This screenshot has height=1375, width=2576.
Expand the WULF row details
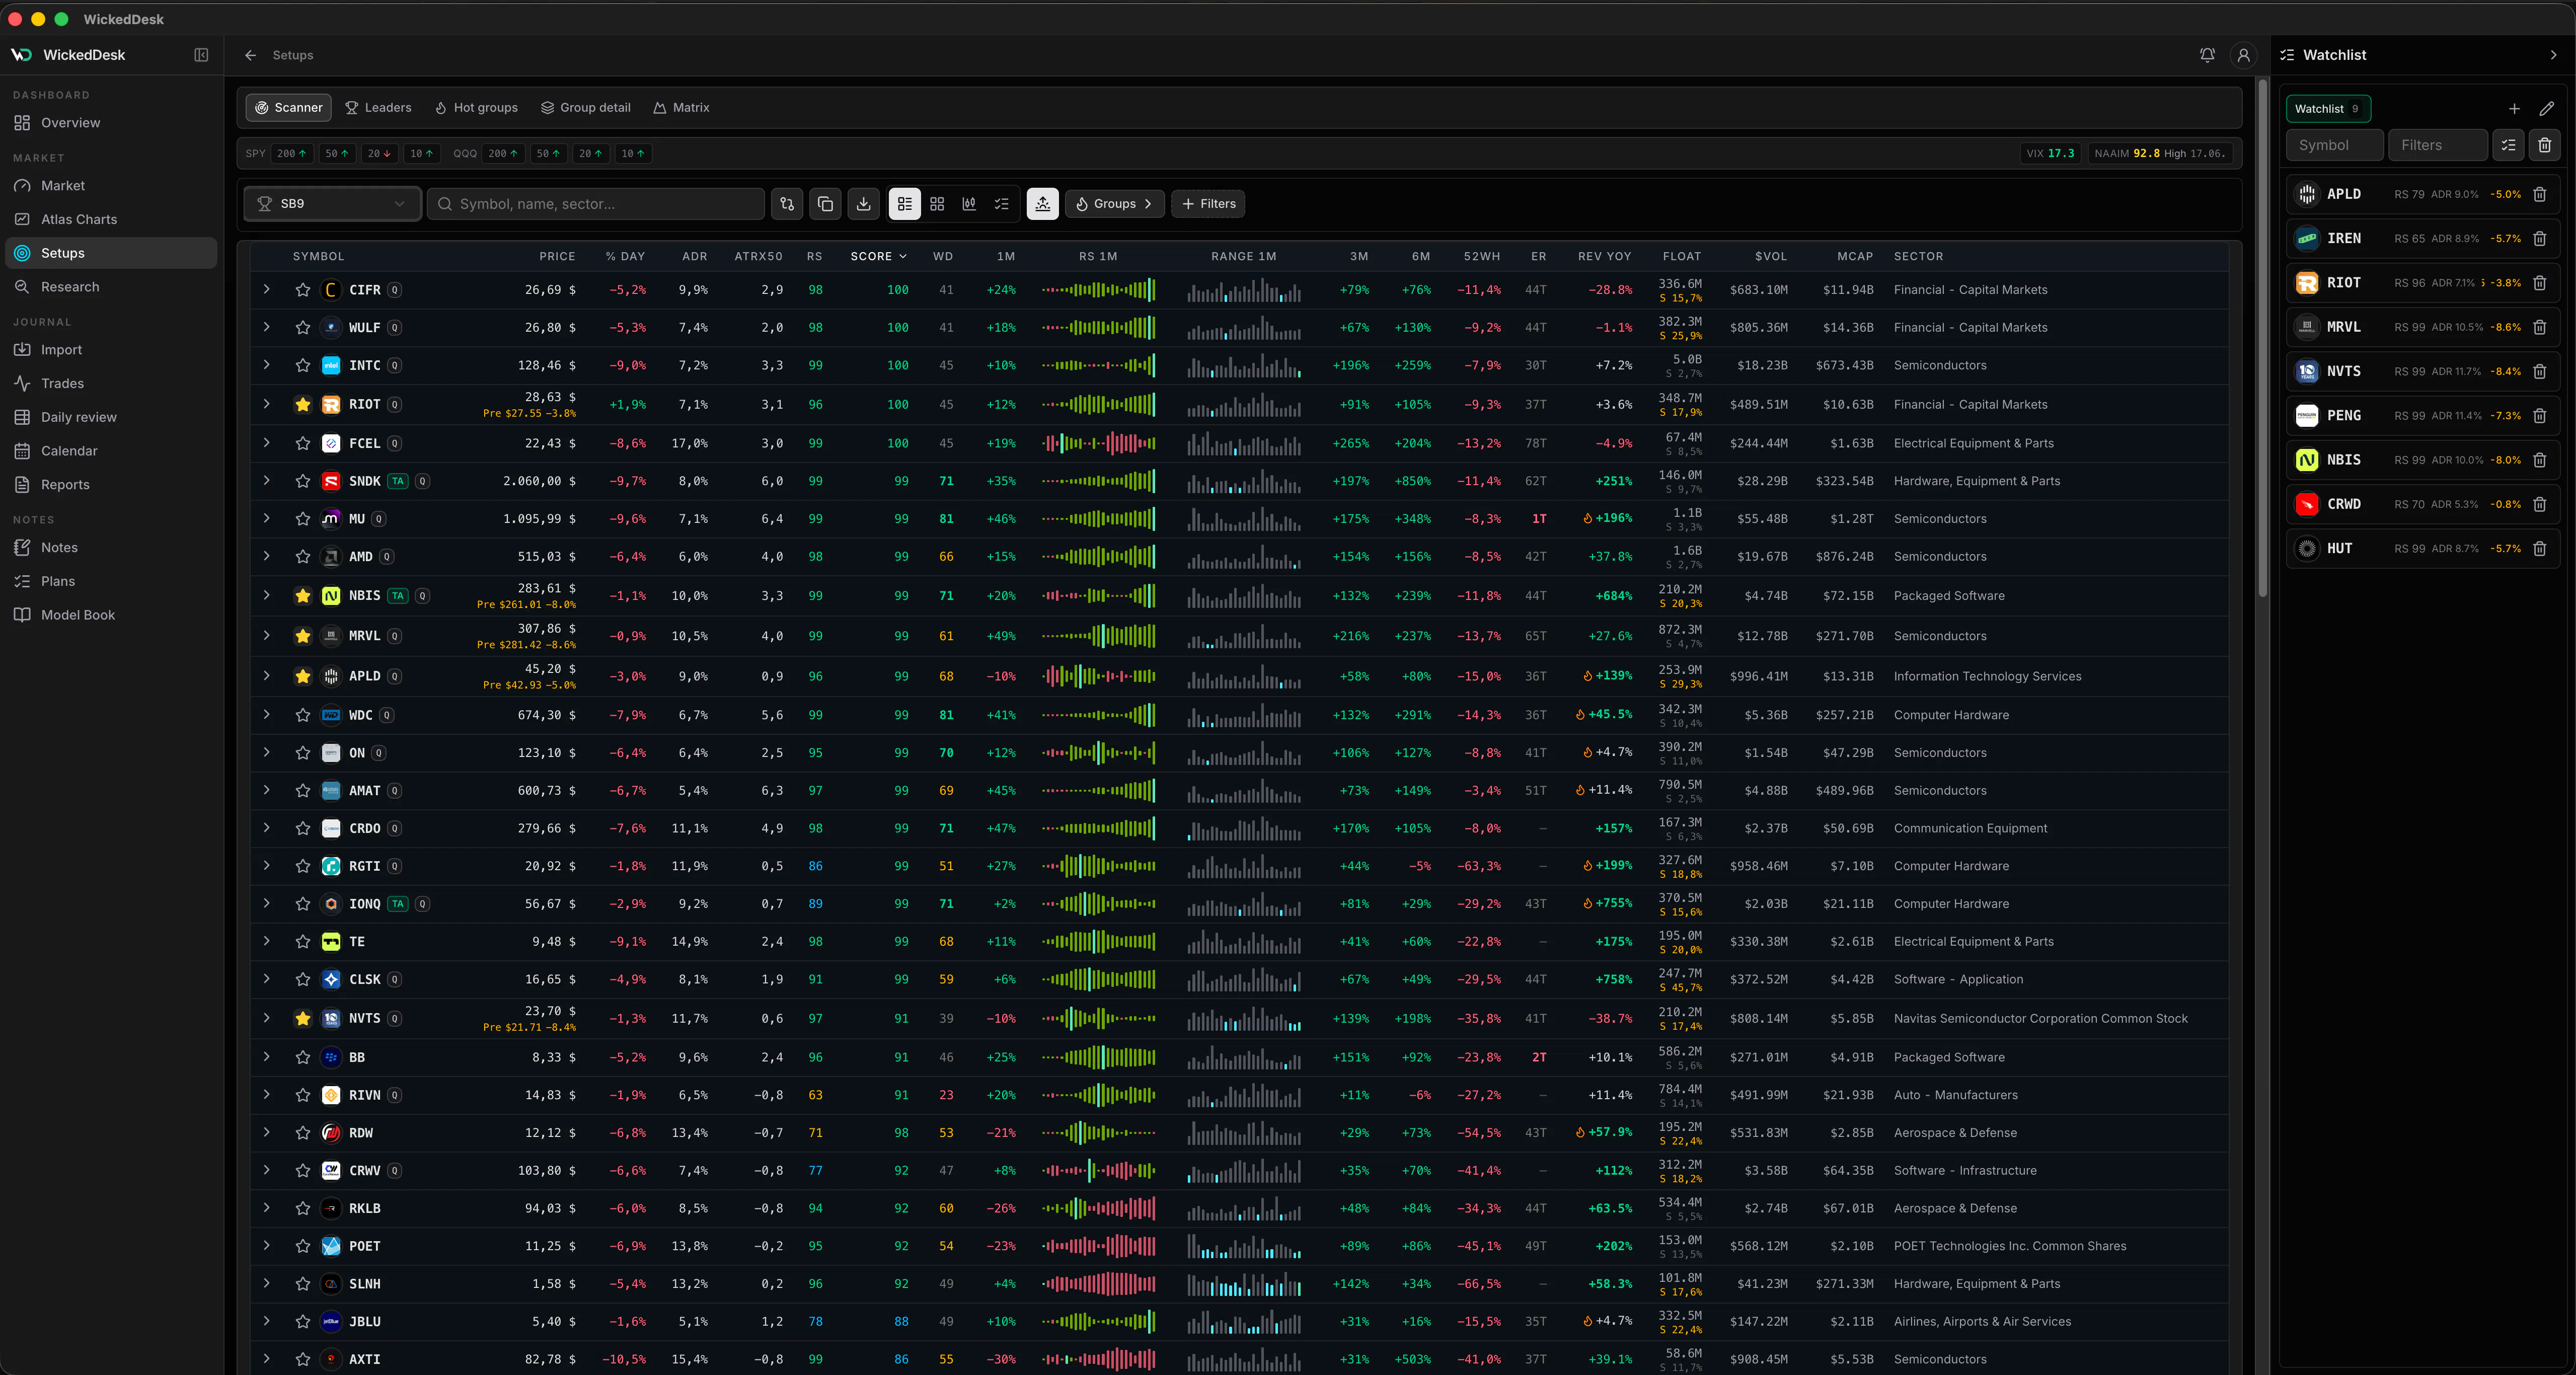pos(267,327)
